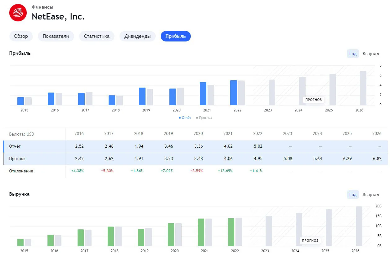Viewport: 390px width, 256px height.
Task: Click the Отчёт value 1.94
Action: coord(139,146)
